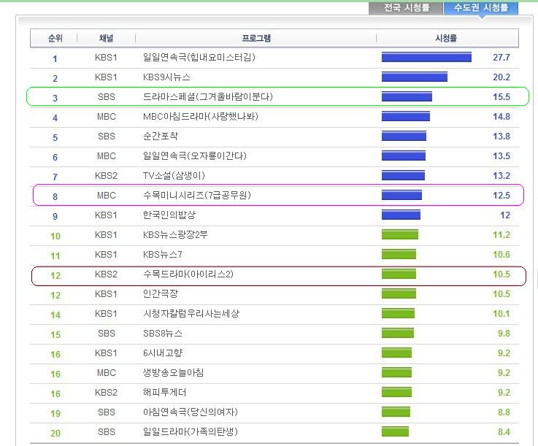Viewport: 538px width, 446px height.
Task: Click the 13.8 rating value
Action: (x=502, y=137)
